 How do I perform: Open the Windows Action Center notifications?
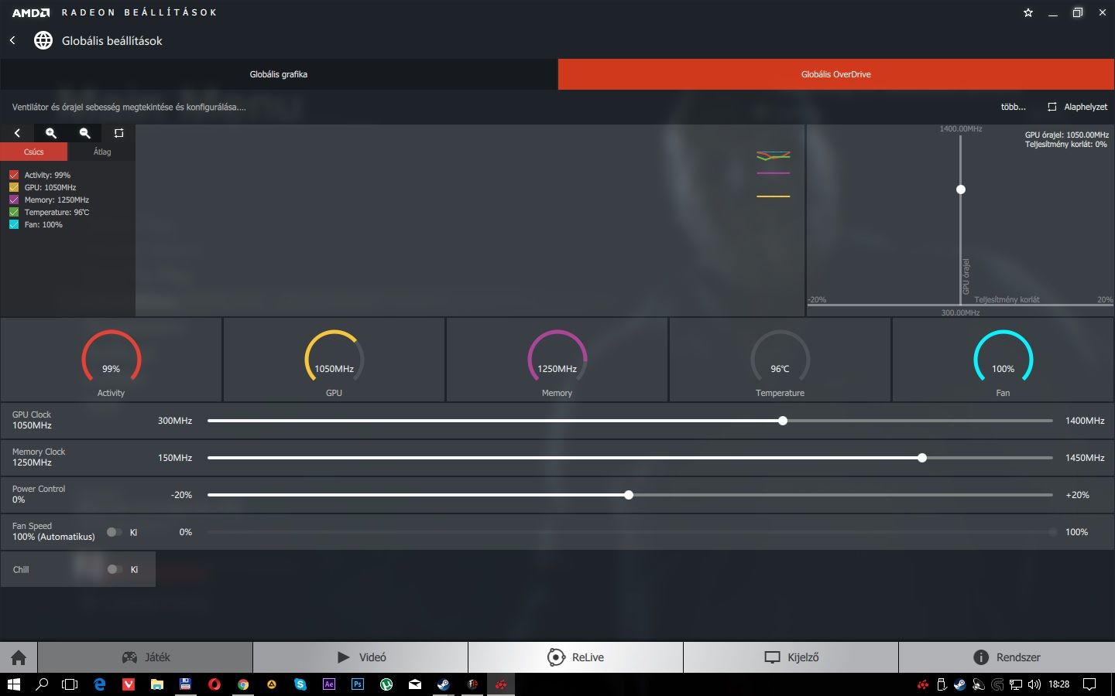pyautogui.click(x=1089, y=684)
